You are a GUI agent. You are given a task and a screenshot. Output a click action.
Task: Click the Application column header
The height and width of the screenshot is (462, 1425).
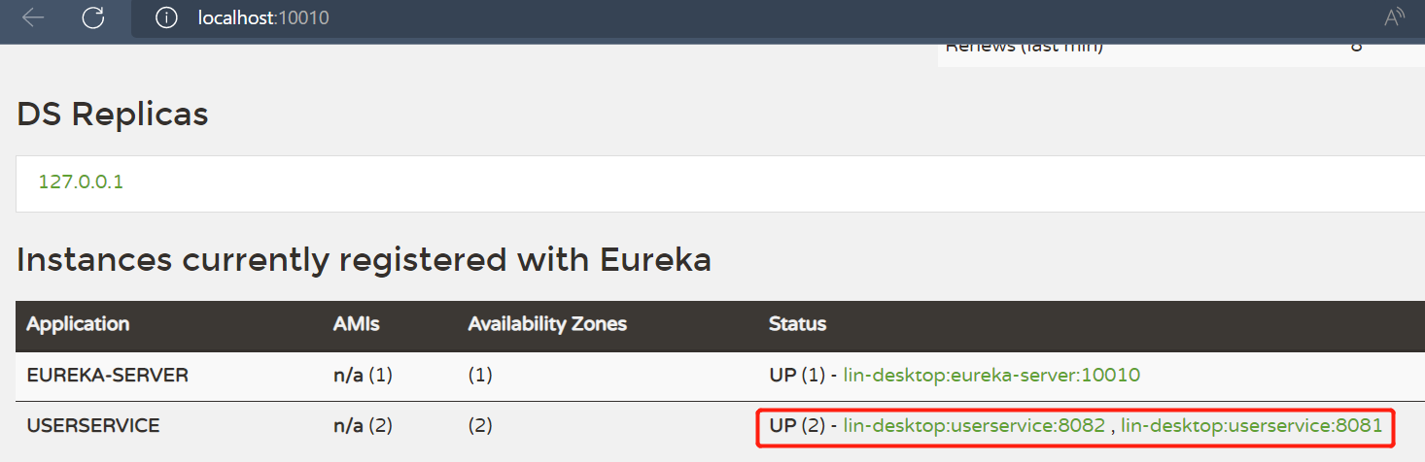[78, 324]
